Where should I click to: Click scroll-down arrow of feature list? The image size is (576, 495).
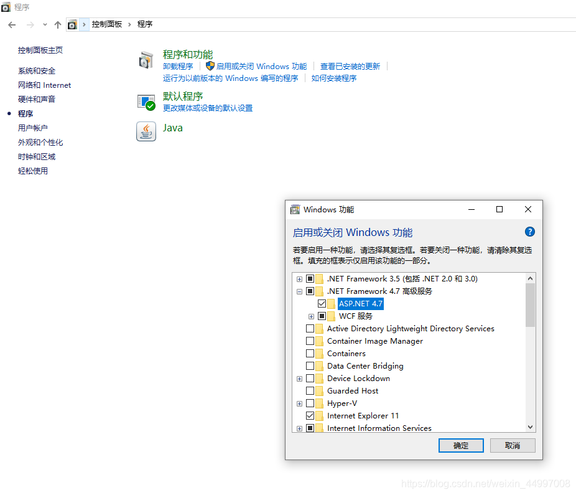[530, 427]
